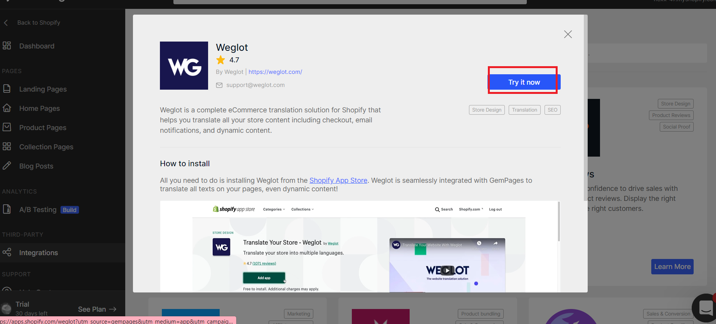Click the shopify app store logo in screenshot
Viewport: 716px width, 324px height.
coord(234,209)
